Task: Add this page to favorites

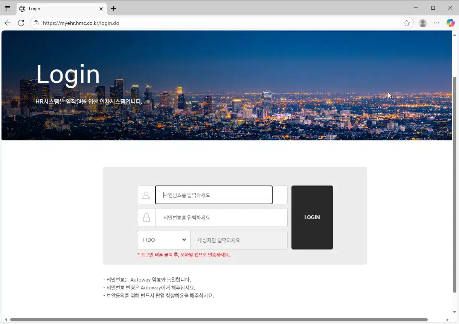Action: pos(407,23)
